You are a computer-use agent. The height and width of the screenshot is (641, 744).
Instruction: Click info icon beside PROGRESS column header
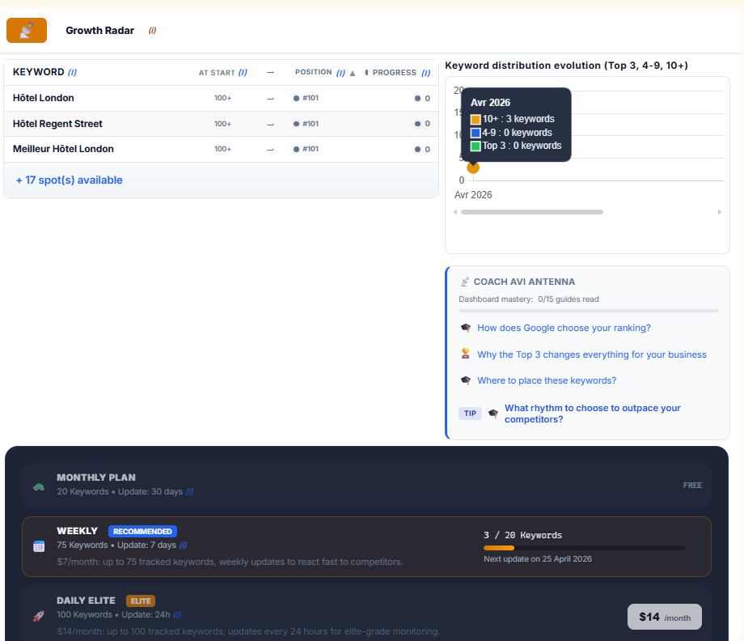click(425, 73)
